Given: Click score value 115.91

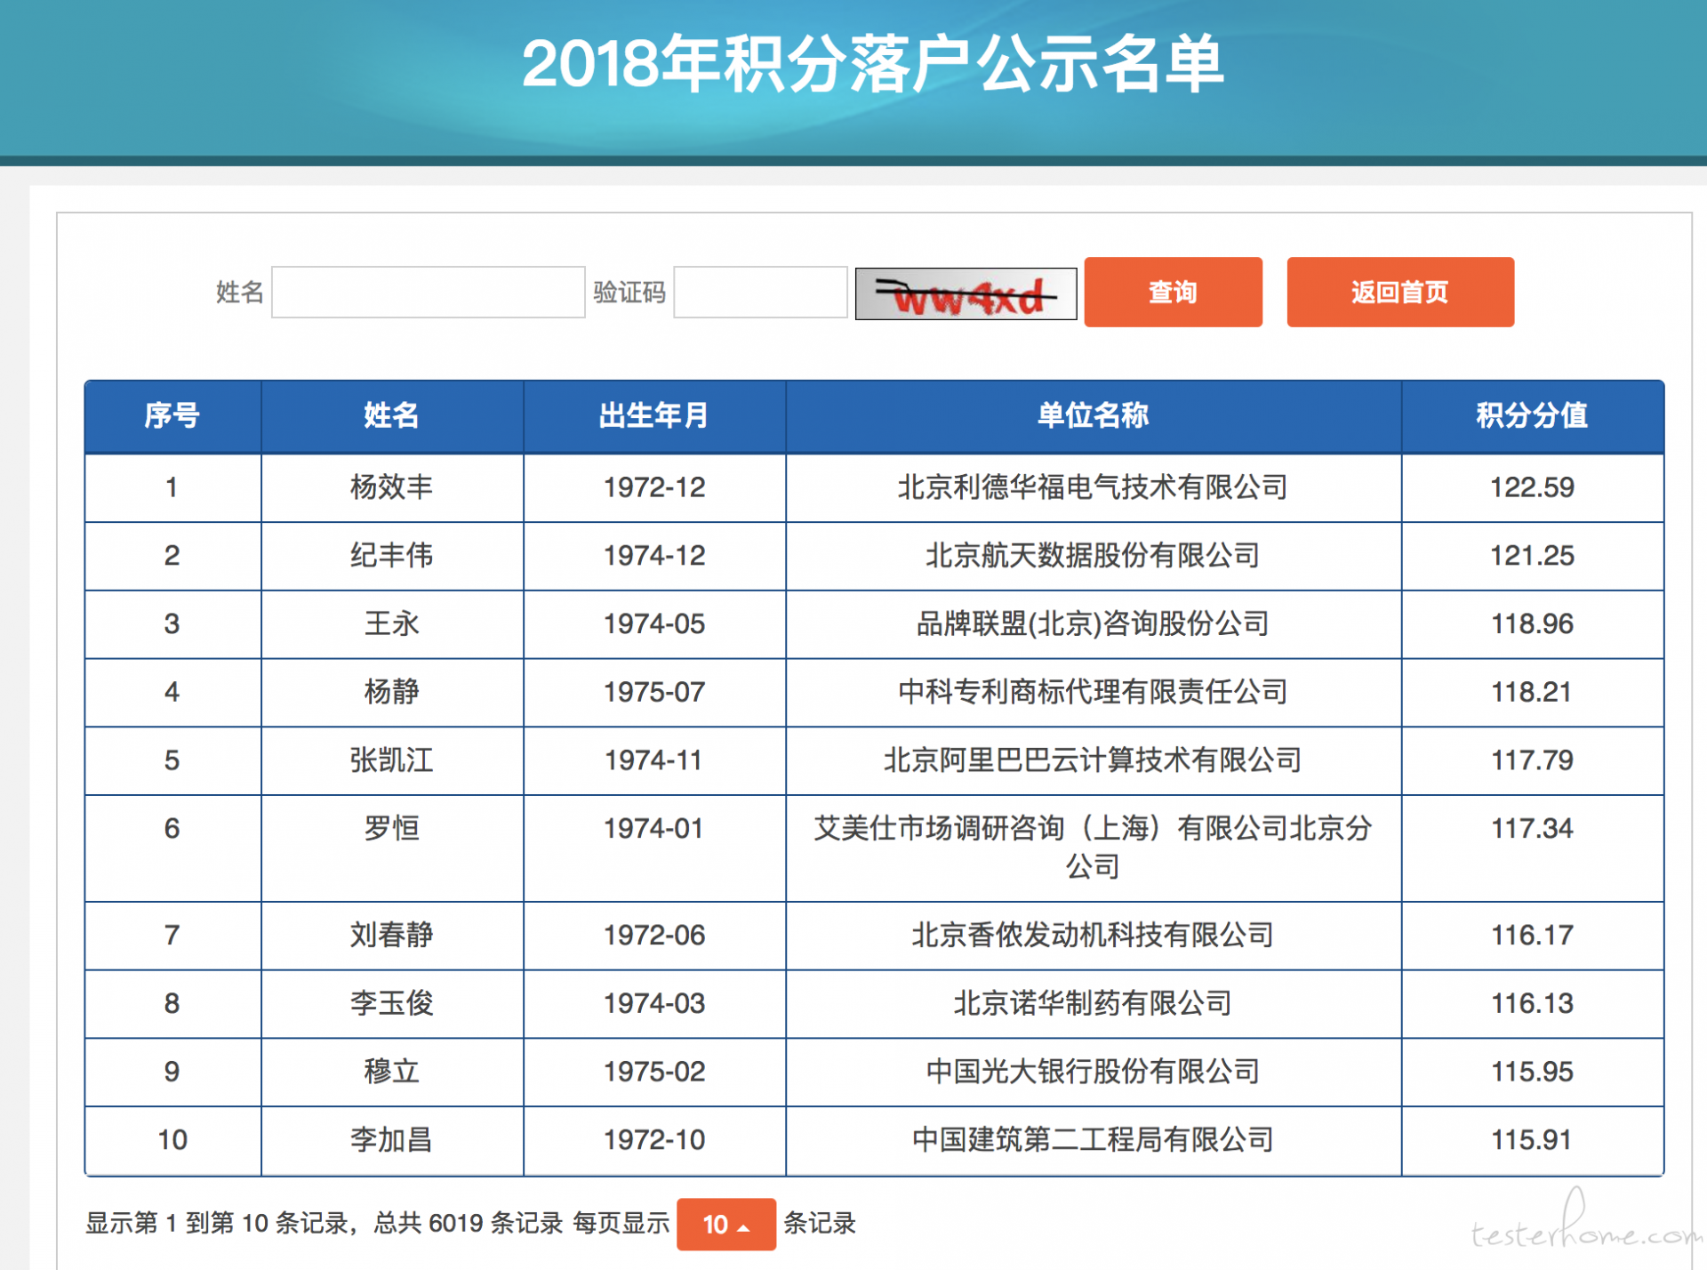Looking at the screenshot, I should [1532, 1139].
